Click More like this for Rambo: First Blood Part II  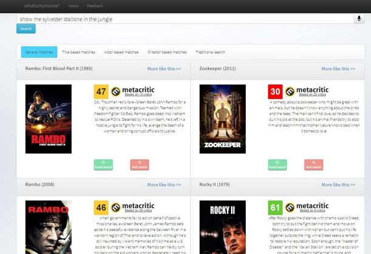164,69
